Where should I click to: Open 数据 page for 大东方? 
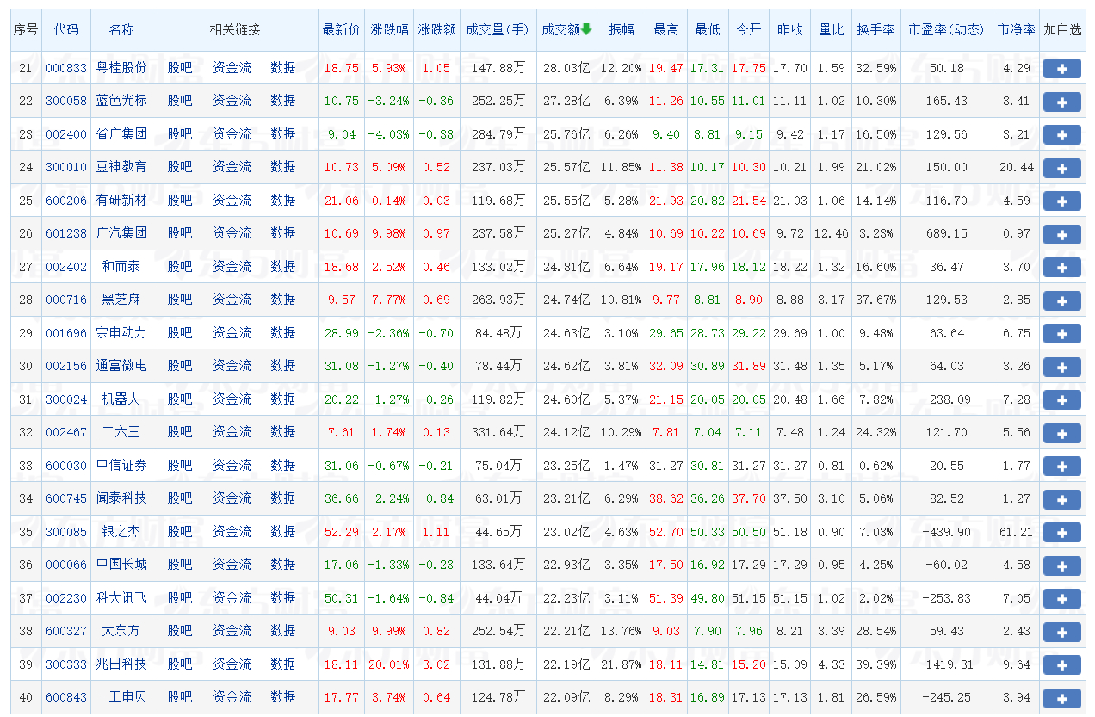pyautogui.click(x=283, y=631)
